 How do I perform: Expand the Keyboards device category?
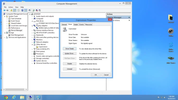[32, 35]
